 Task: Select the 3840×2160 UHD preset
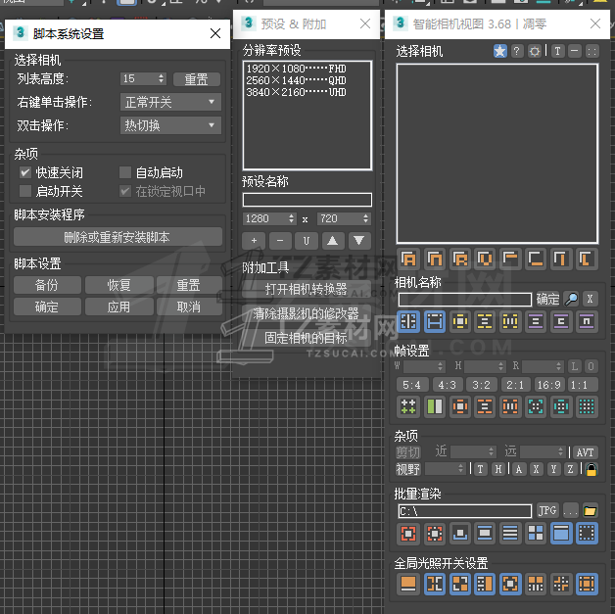click(x=296, y=92)
